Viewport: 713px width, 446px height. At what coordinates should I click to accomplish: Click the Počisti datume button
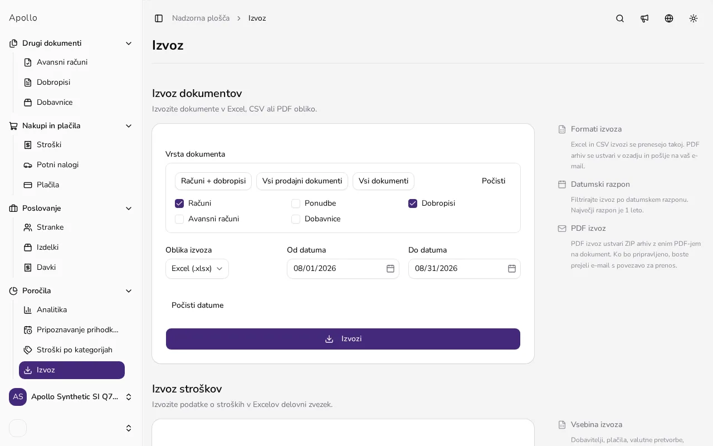[x=197, y=306]
